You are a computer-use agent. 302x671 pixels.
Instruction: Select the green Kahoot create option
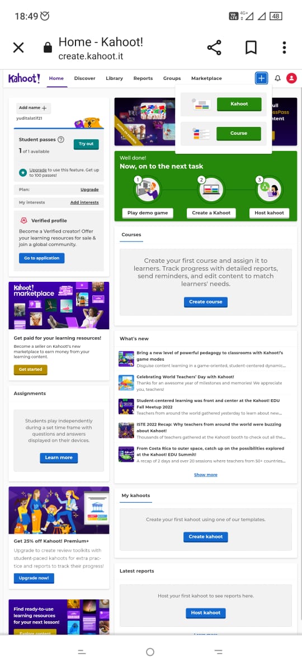coord(239,104)
